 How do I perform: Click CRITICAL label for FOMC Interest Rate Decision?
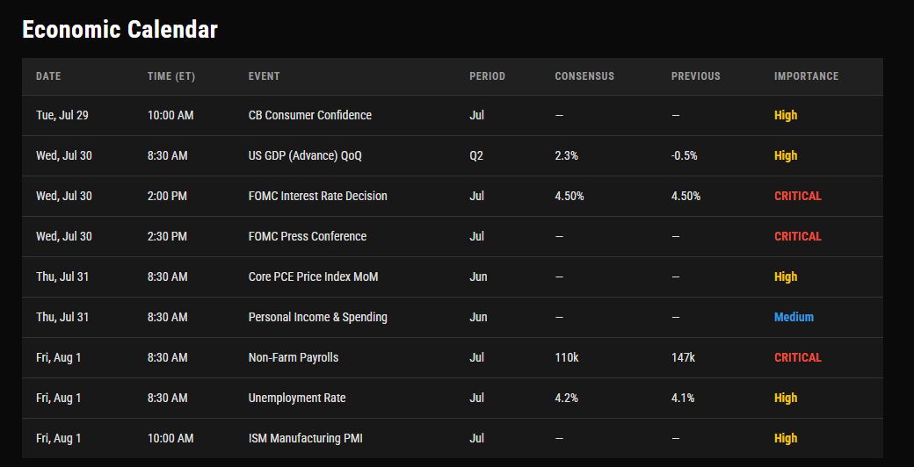click(798, 197)
